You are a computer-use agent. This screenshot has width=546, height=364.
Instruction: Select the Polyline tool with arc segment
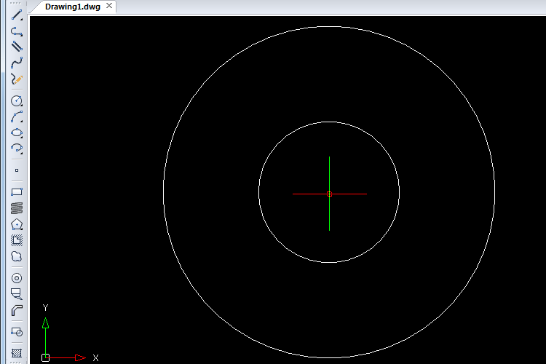(x=17, y=31)
